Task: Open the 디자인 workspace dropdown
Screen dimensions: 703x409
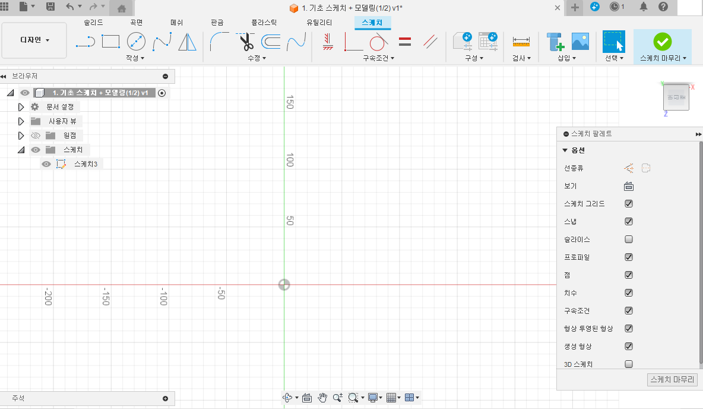Action: click(34, 40)
